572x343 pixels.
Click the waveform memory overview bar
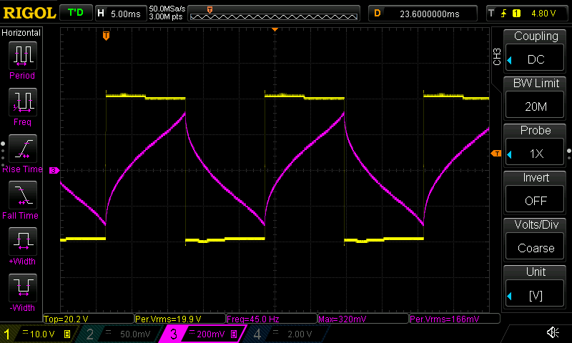274,14
